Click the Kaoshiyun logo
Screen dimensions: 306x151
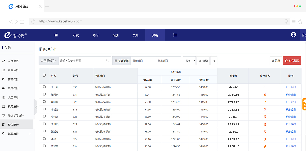(15, 35)
